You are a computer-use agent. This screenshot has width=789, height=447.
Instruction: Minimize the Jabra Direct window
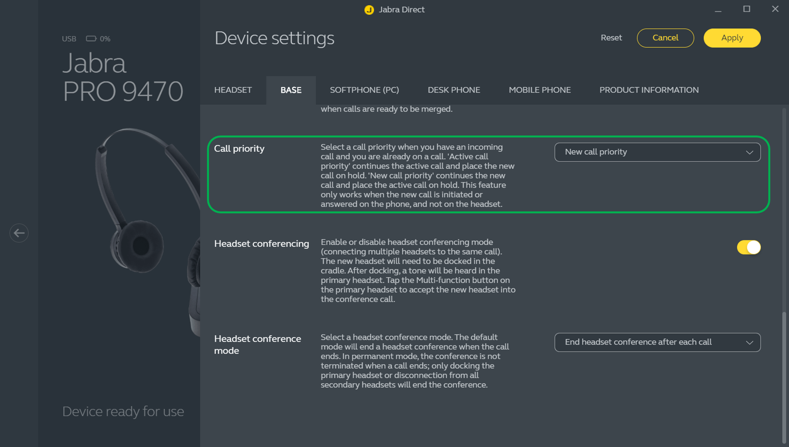(x=718, y=10)
